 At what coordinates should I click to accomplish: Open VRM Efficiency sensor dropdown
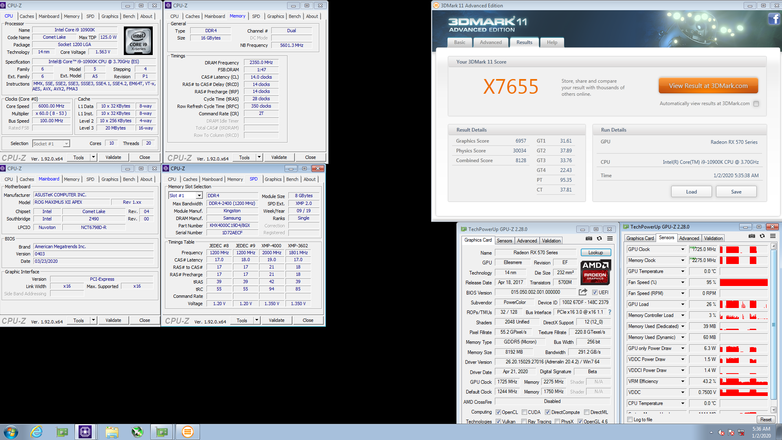[x=683, y=381]
